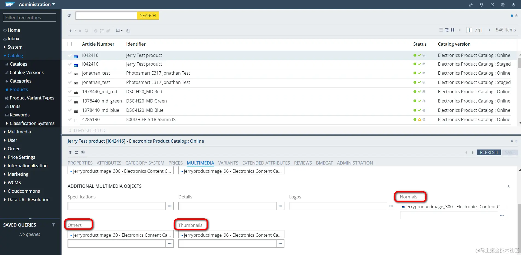Go to previous item arrow in editor
This screenshot has width=521, height=255.
pos(466,153)
